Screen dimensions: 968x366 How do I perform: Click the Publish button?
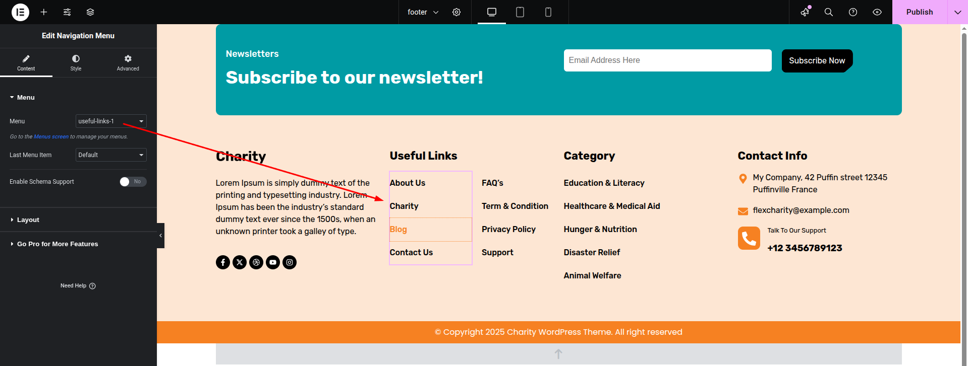click(919, 12)
